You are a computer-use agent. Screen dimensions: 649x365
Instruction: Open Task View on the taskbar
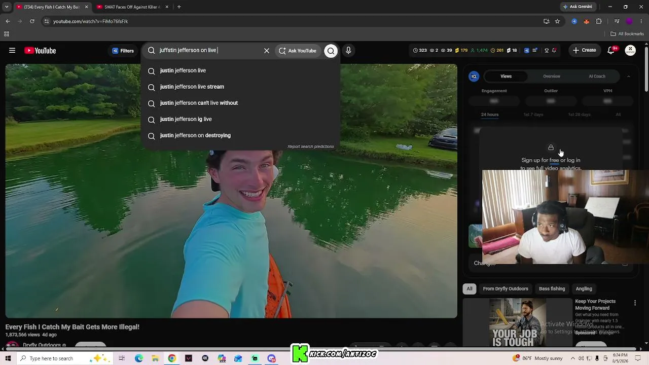click(122, 358)
